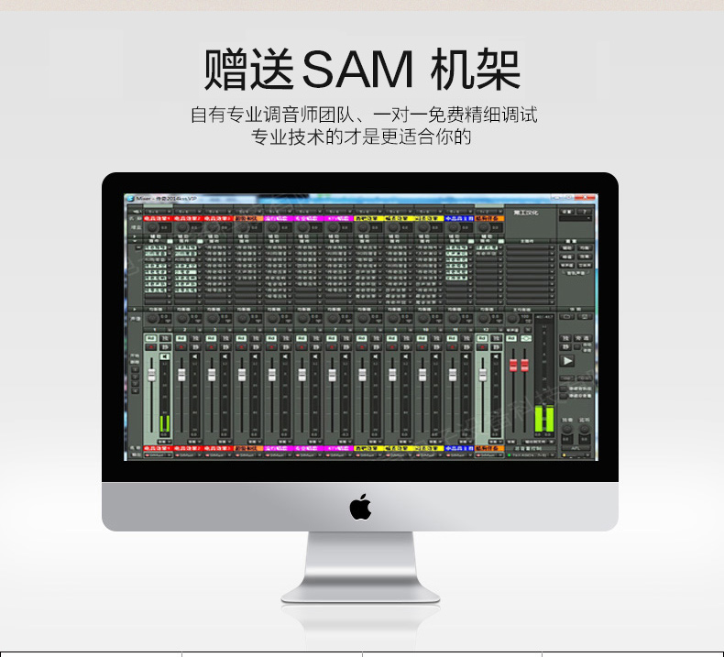Image resolution: width=724 pixels, height=657 pixels.
Task: Toggle solo (独) on channel 7
Action: point(346,338)
